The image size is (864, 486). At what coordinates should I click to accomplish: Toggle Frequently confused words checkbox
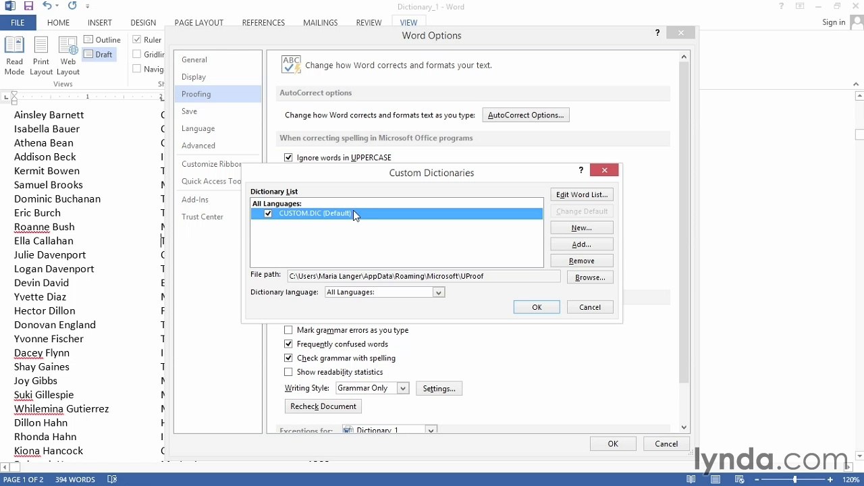[x=288, y=344]
